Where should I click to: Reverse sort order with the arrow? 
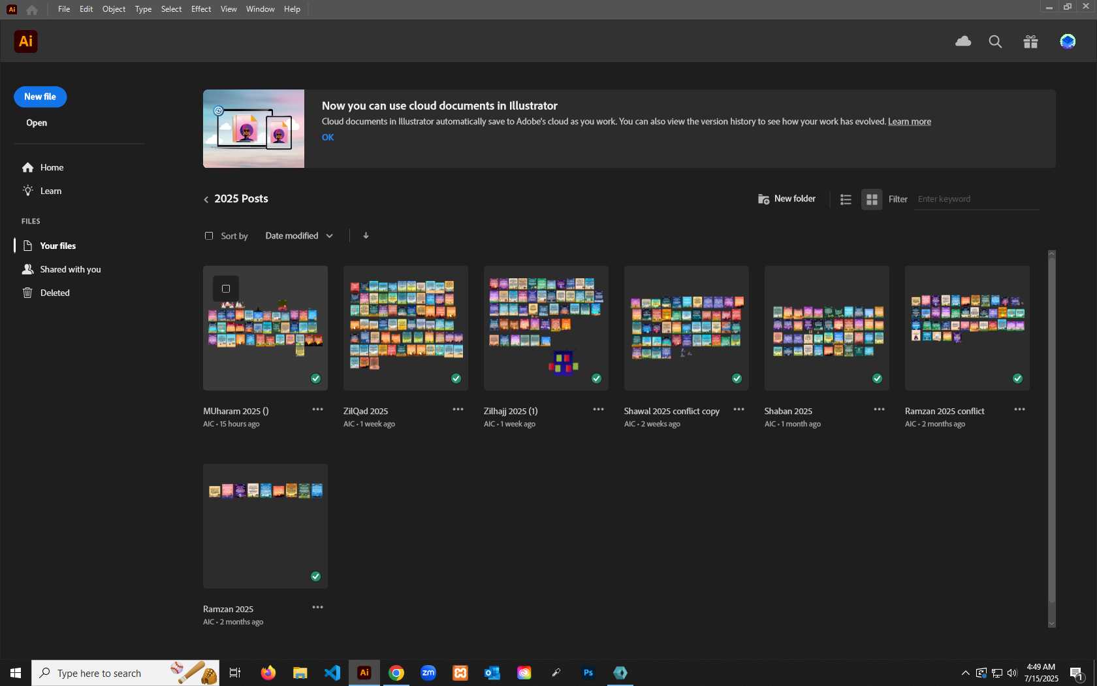pos(366,235)
